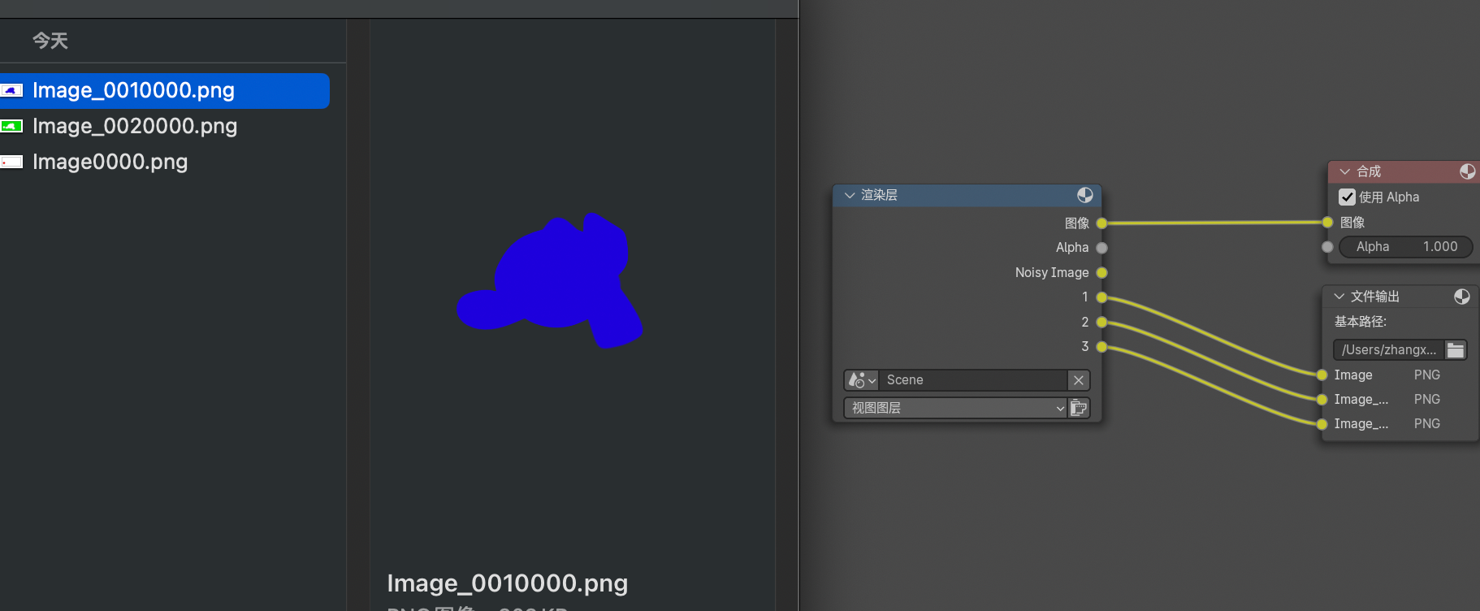This screenshot has height=611, width=1480.
Task: Click output socket 1 on 渲染层 node
Action: [1101, 297]
